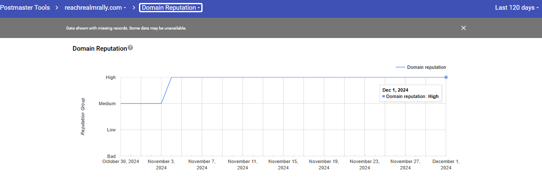Viewport: 542px width, 185px height.
Task: Click the November 15, 2024 axis date
Action: point(283,164)
